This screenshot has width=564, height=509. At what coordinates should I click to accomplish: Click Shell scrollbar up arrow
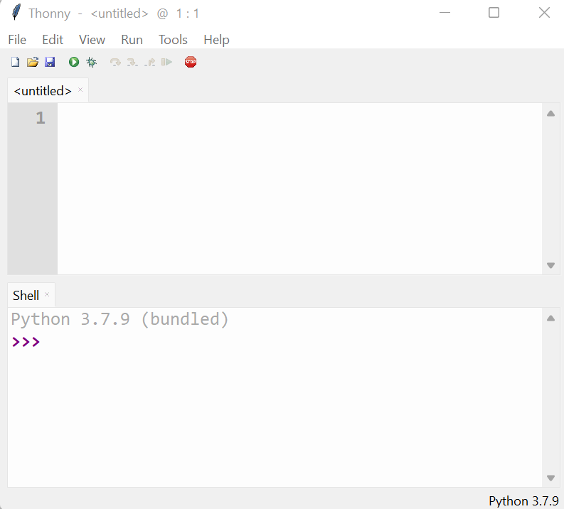(550, 318)
